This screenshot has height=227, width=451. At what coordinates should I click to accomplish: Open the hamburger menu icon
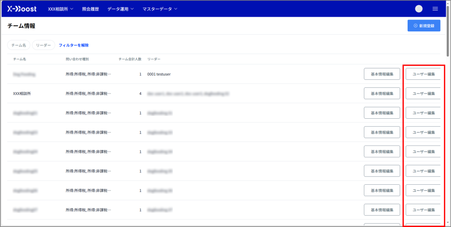(435, 9)
